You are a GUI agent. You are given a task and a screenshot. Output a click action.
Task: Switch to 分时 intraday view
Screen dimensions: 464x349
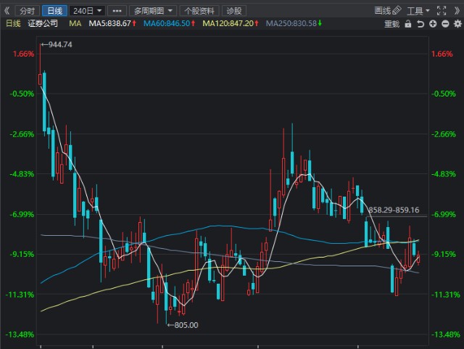(26, 11)
